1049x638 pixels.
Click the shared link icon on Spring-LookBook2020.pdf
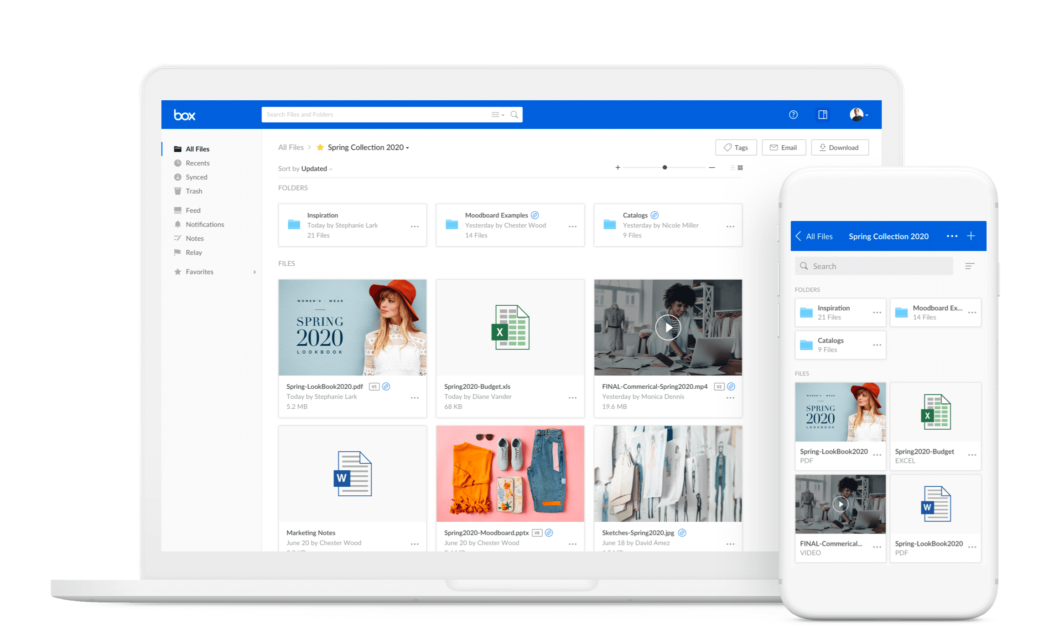click(x=386, y=386)
